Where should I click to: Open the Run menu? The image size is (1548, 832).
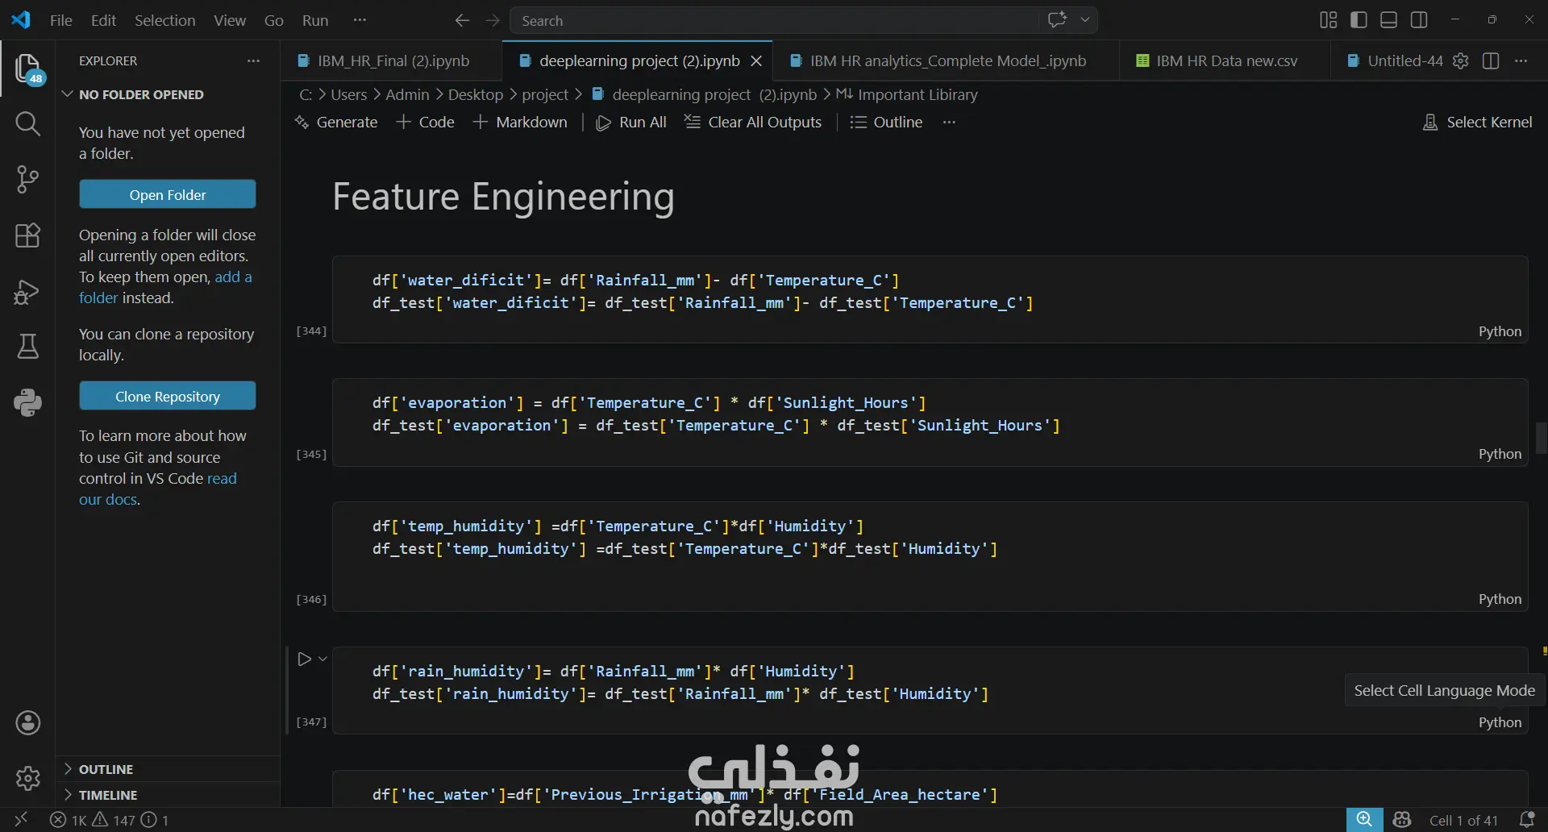pos(315,20)
